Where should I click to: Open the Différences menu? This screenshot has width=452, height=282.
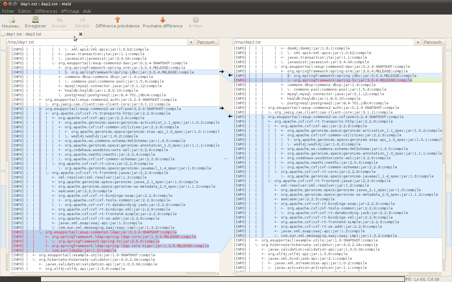click(x=46, y=11)
